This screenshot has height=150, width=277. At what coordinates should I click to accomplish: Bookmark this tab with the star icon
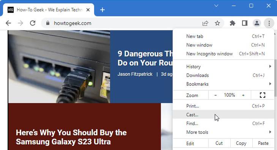[x=217, y=23]
